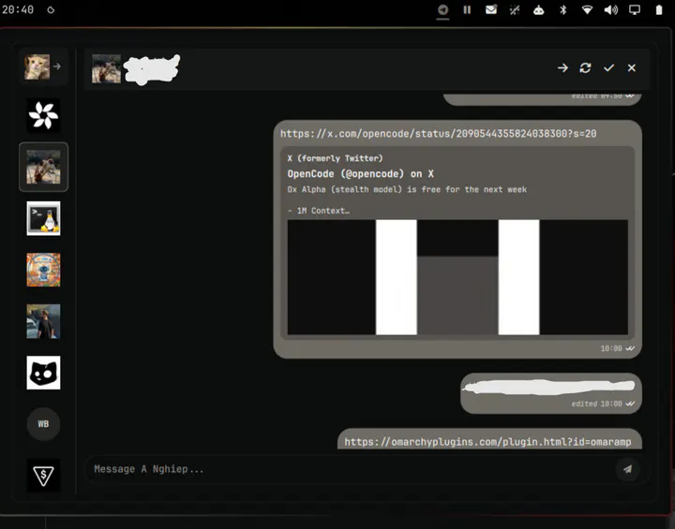Click the display monitor icon in top bar

635,10
